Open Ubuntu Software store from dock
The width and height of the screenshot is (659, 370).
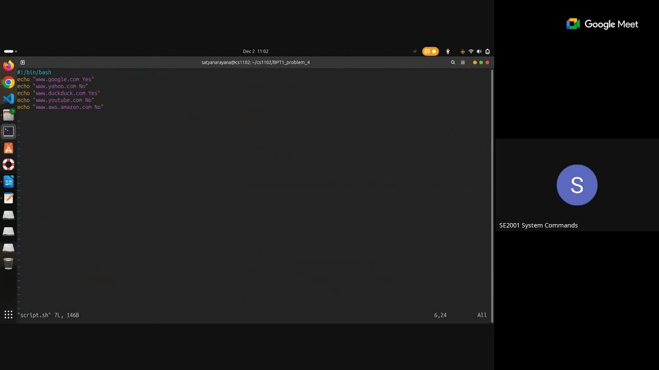coord(8,149)
